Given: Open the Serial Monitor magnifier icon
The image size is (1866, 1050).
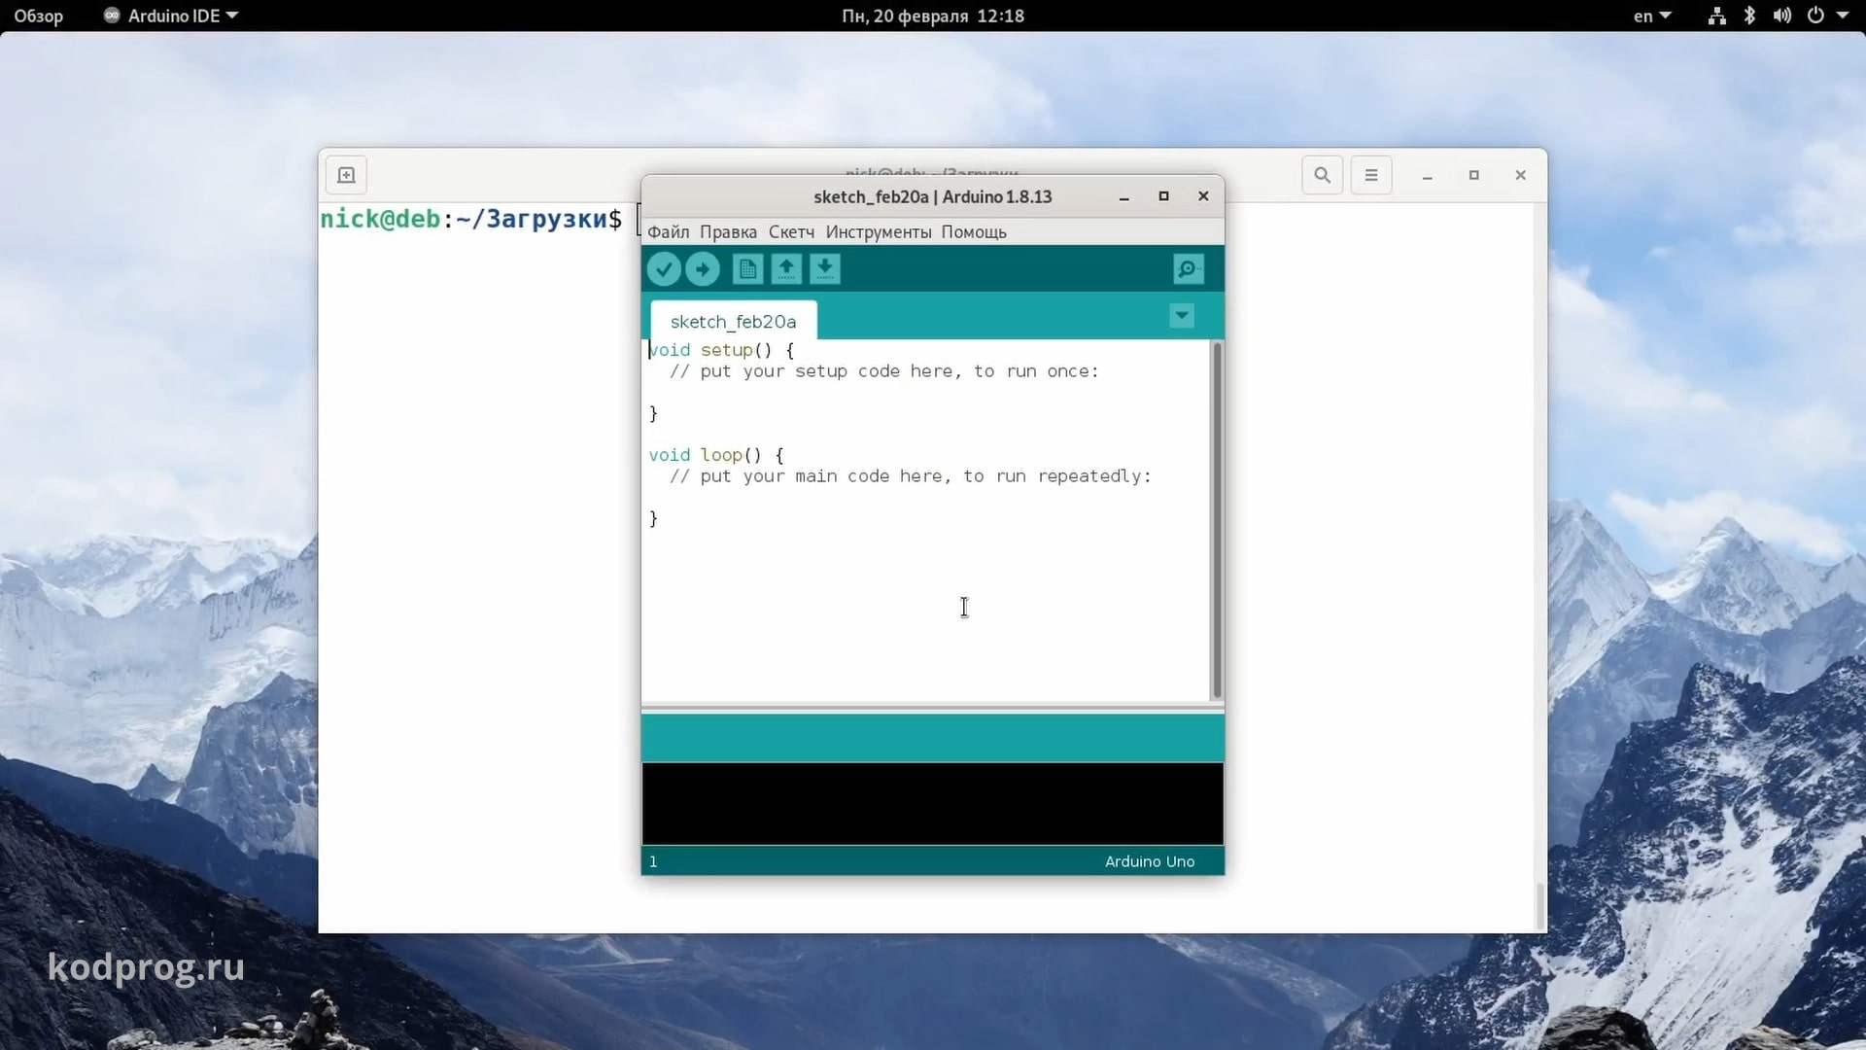Looking at the screenshot, I should point(1188,269).
